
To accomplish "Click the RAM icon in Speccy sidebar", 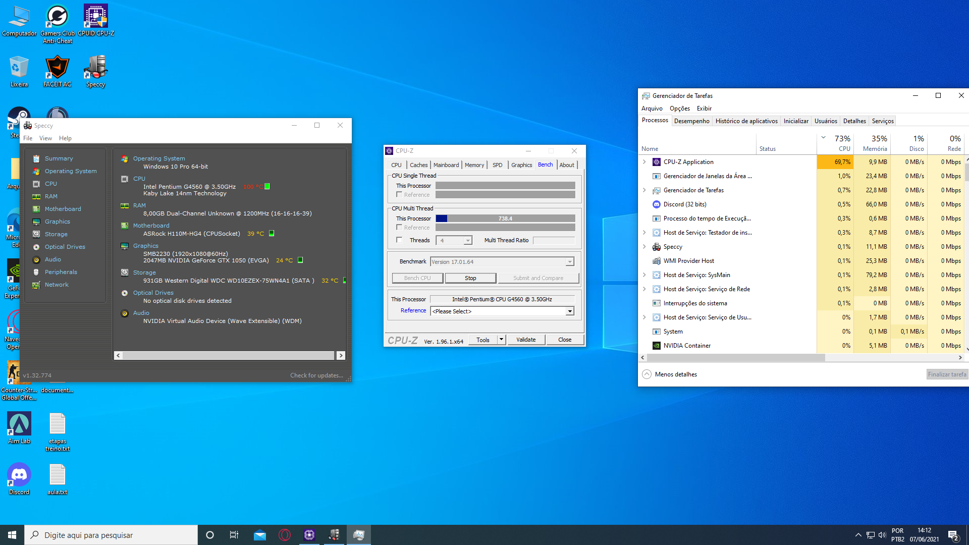I will pos(36,196).
